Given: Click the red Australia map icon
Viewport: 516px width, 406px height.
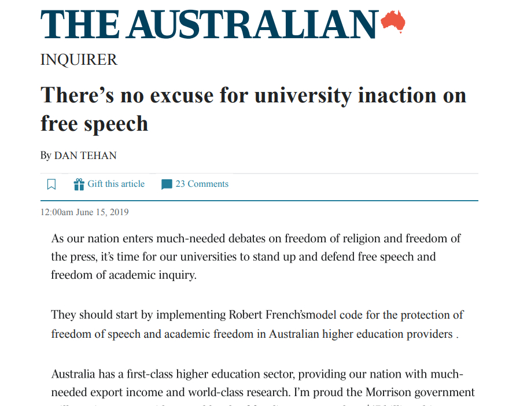Looking at the screenshot, I should 393,23.
